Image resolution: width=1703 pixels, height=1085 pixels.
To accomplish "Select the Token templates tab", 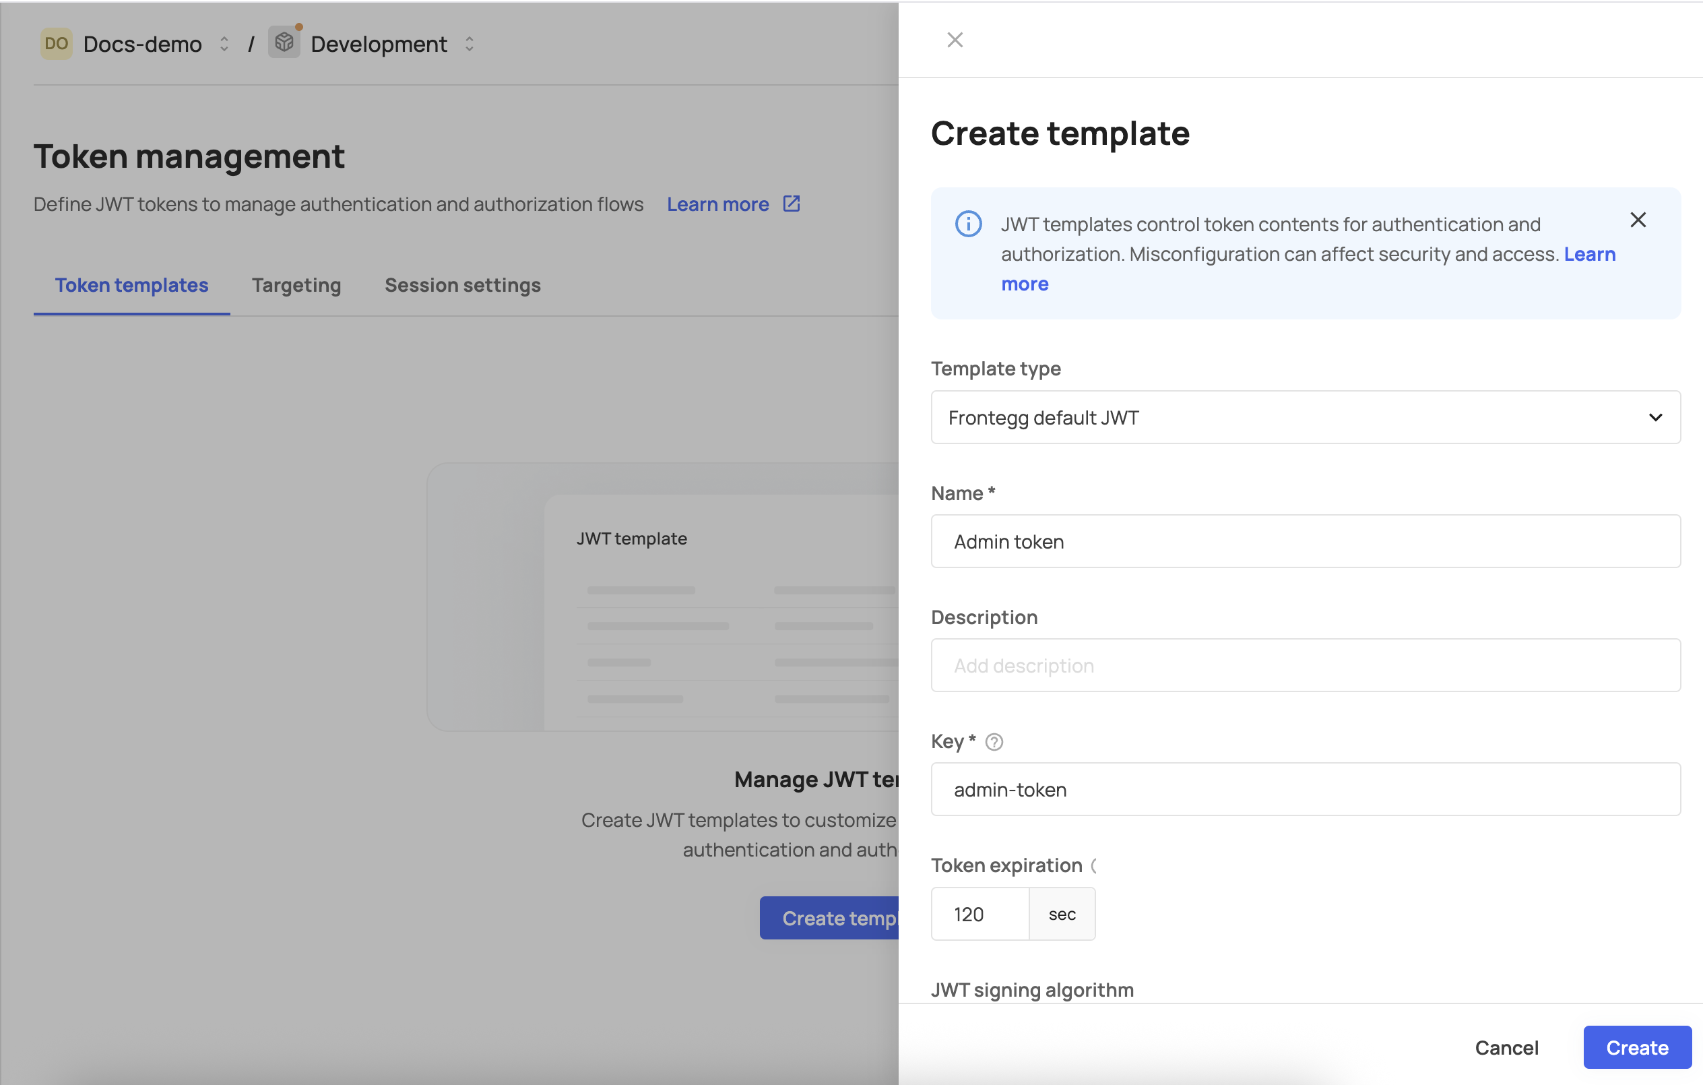I will pyautogui.click(x=131, y=285).
